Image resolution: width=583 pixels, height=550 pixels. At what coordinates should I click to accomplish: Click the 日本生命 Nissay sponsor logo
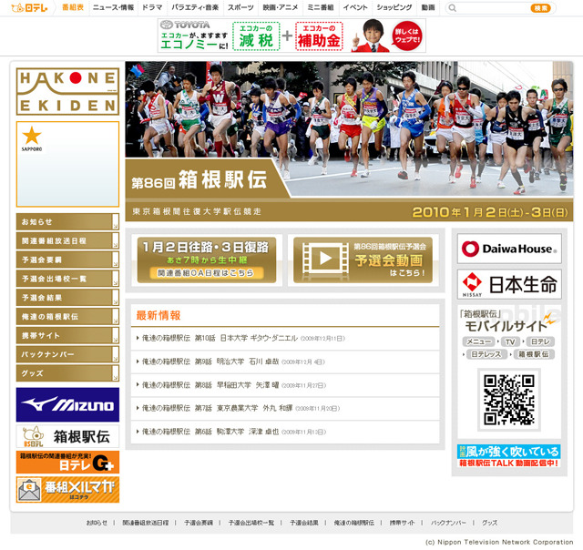click(x=509, y=284)
